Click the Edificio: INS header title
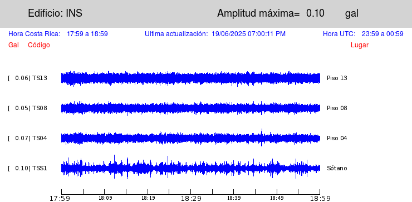The height and width of the screenshot is (202, 412). click(55, 13)
